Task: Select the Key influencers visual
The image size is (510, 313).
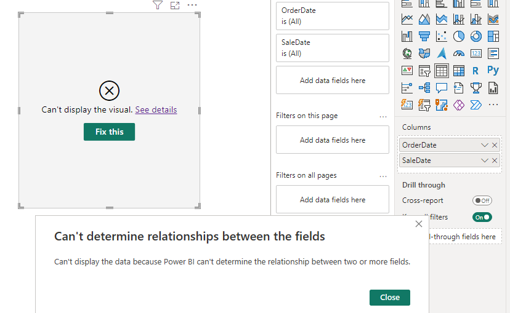Action: click(x=407, y=88)
